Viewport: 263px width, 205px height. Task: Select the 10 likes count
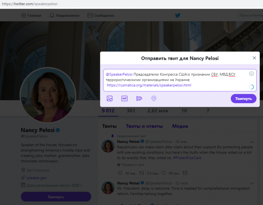point(184,111)
